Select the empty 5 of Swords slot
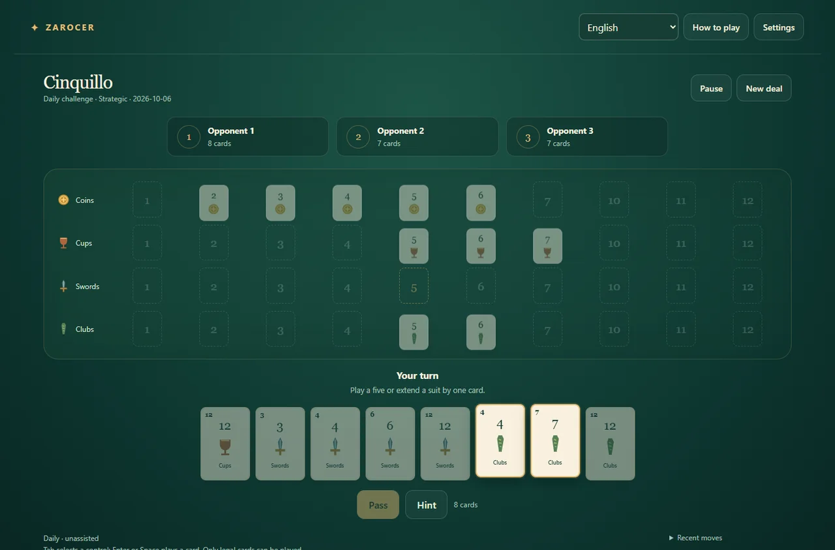Viewport: 835px width, 550px height. click(x=414, y=286)
